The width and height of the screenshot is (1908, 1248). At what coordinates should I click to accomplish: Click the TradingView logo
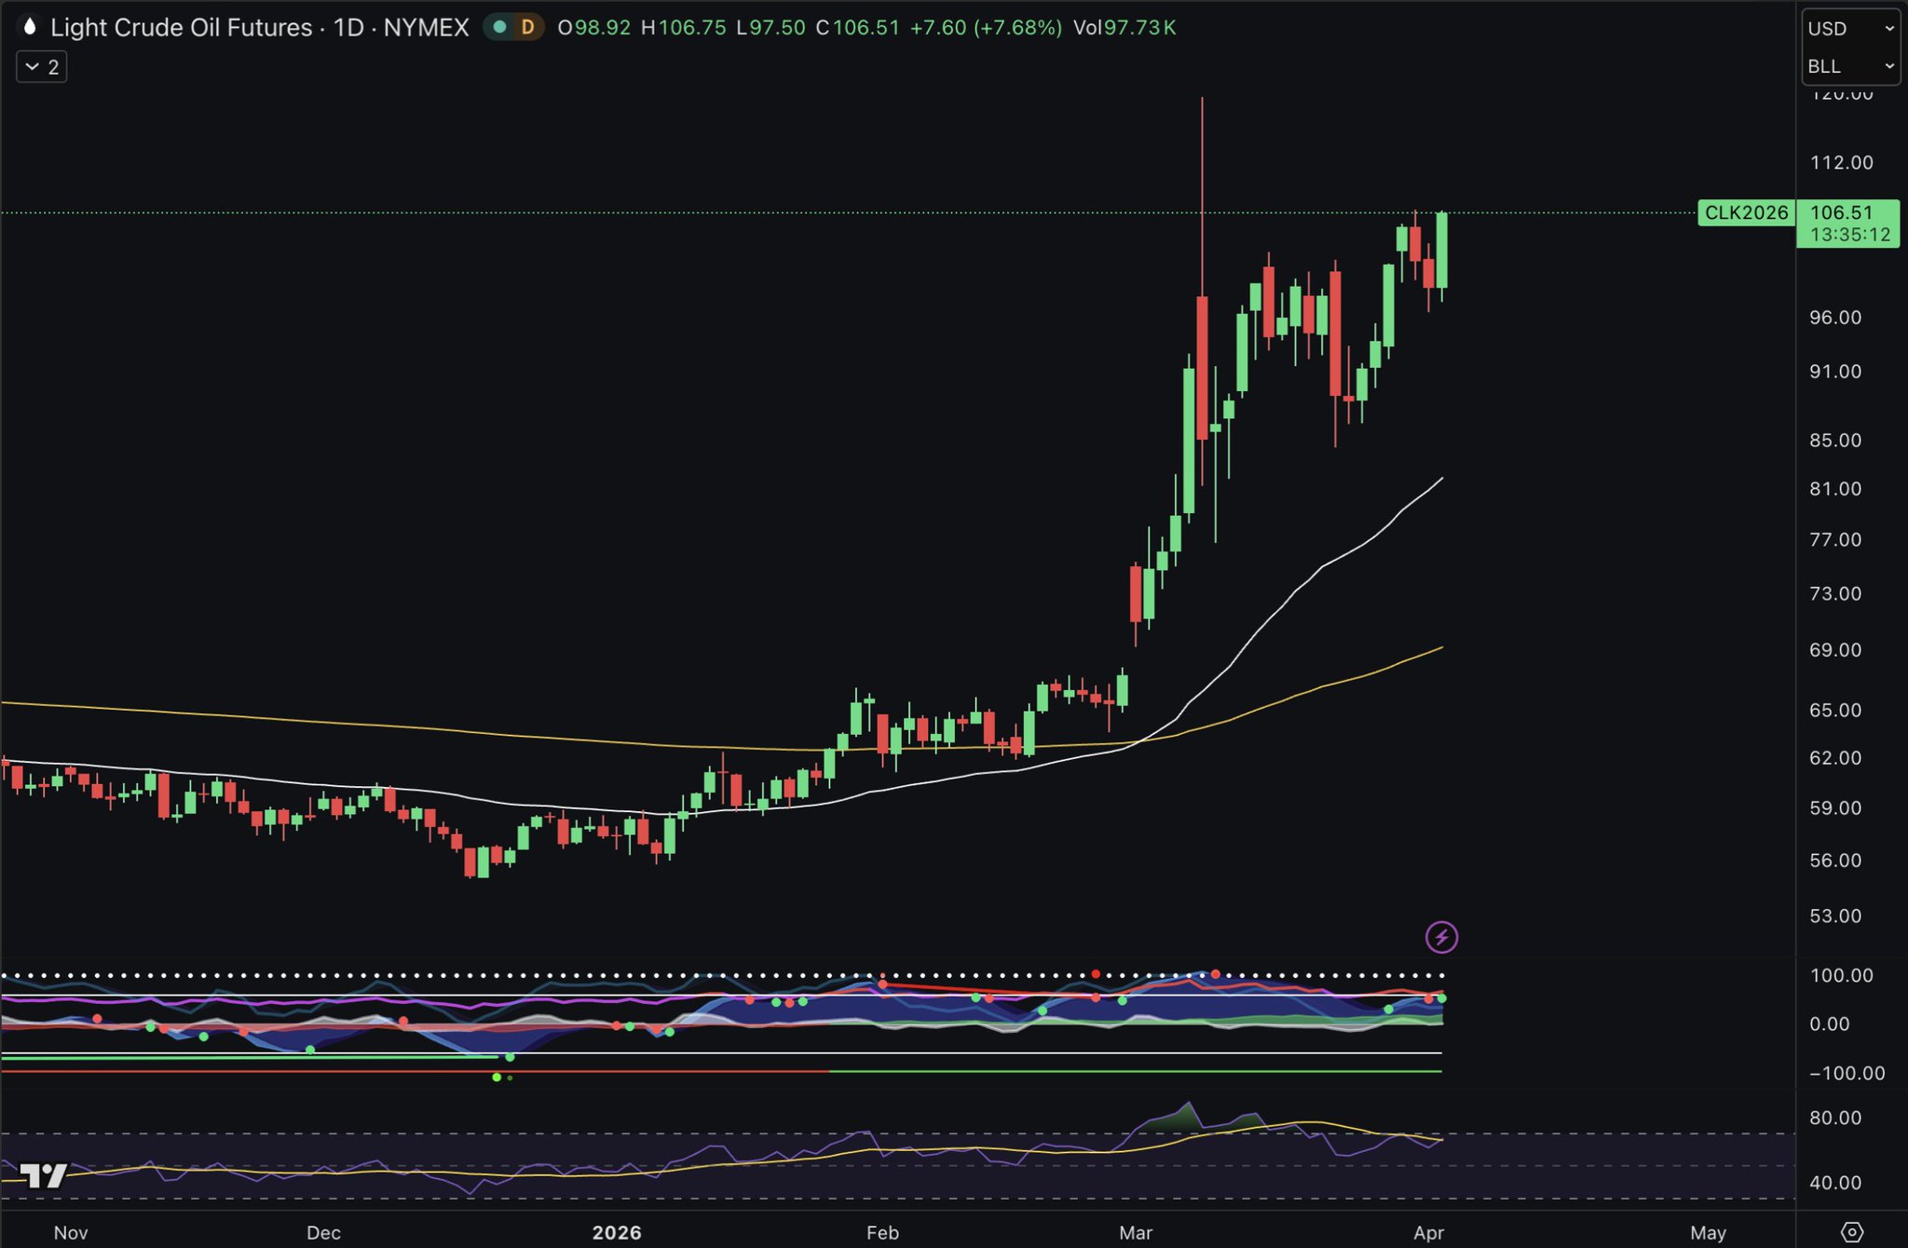pos(44,1175)
